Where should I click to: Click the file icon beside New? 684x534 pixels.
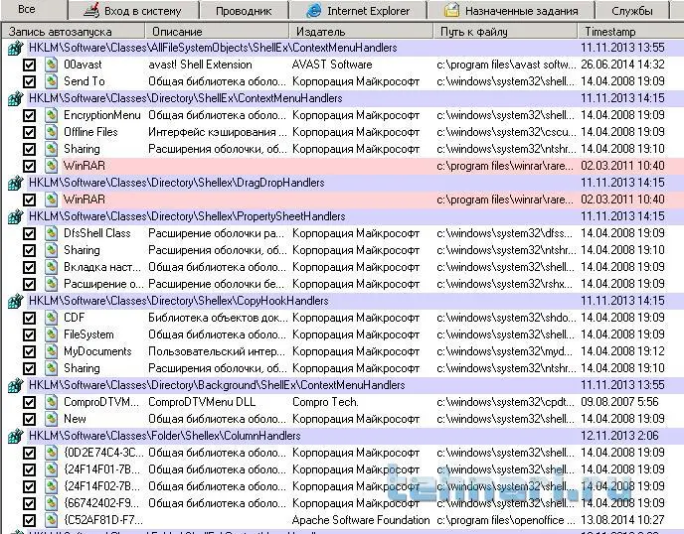[51, 420]
